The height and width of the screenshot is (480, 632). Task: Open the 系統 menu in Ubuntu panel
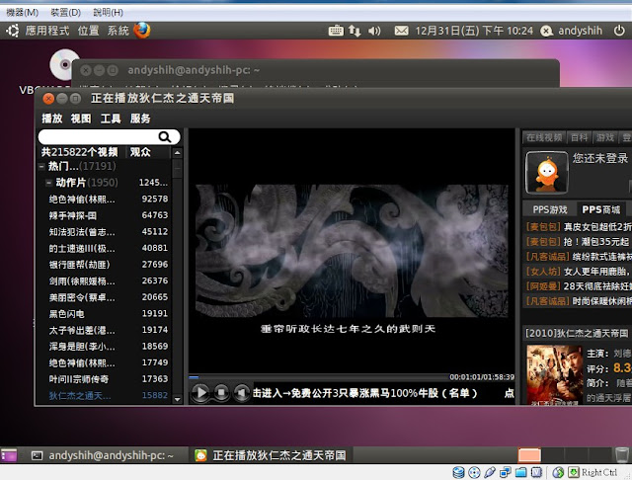[118, 31]
